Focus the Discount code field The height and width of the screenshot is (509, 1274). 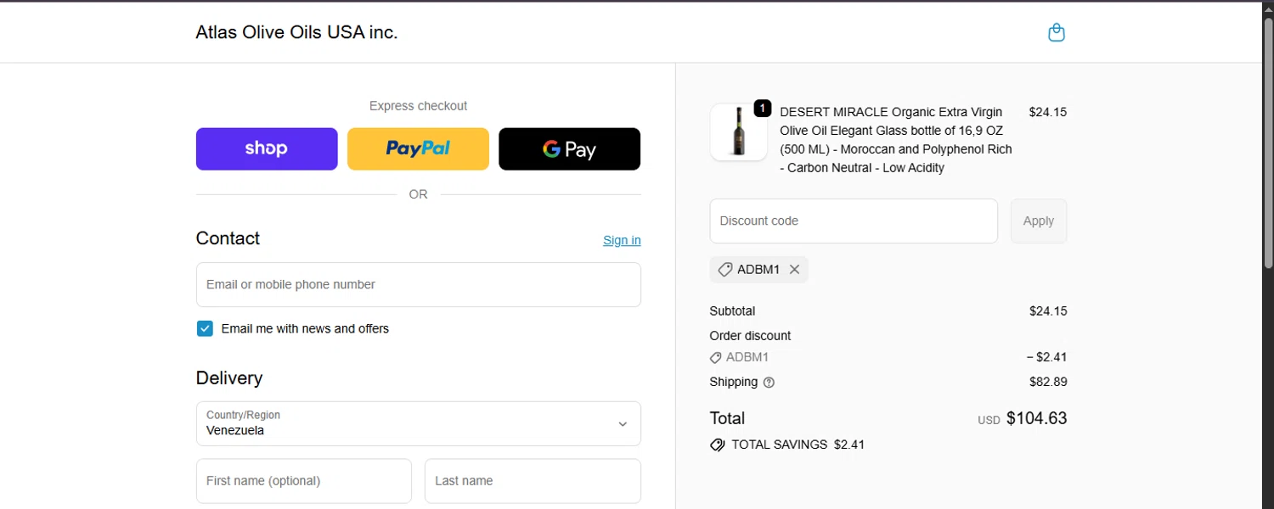(854, 221)
